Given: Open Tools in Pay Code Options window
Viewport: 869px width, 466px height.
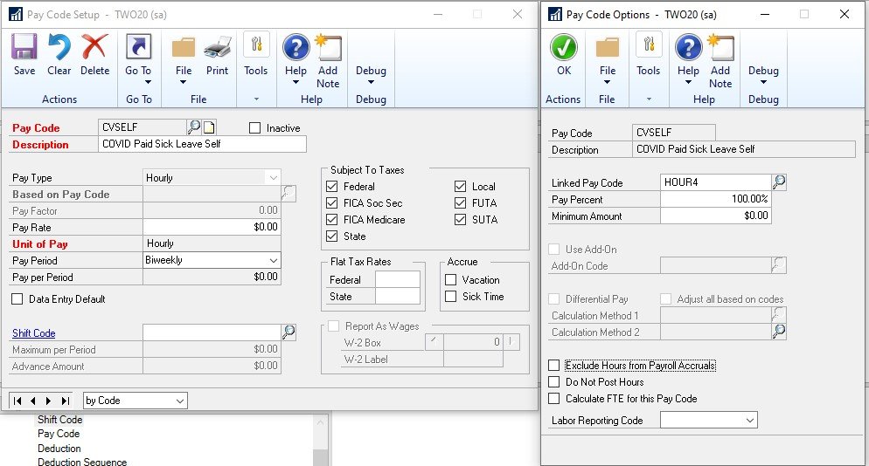Looking at the screenshot, I should tap(648, 55).
